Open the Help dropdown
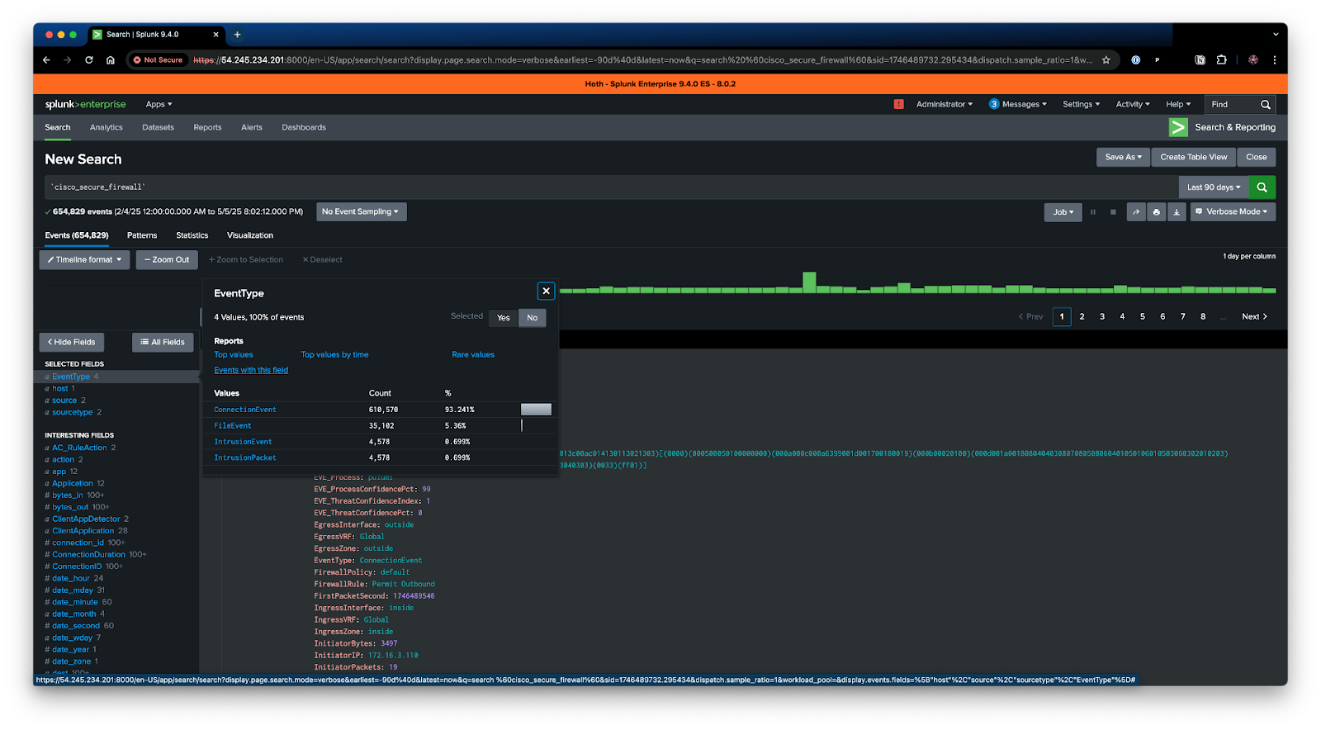The width and height of the screenshot is (1321, 730). [1178, 104]
